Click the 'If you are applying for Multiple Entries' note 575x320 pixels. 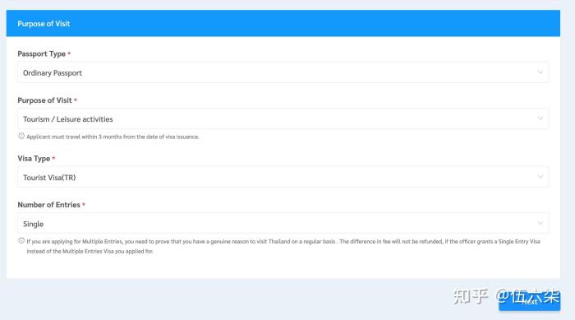pos(283,246)
